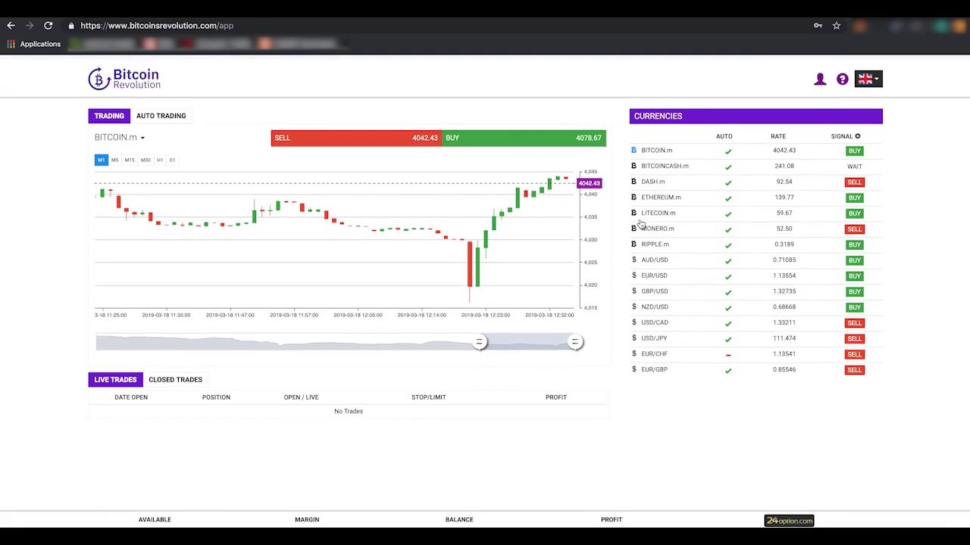Click the right chart range slider handle
Screen dimensions: 970x545
pyautogui.click(x=575, y=342)
